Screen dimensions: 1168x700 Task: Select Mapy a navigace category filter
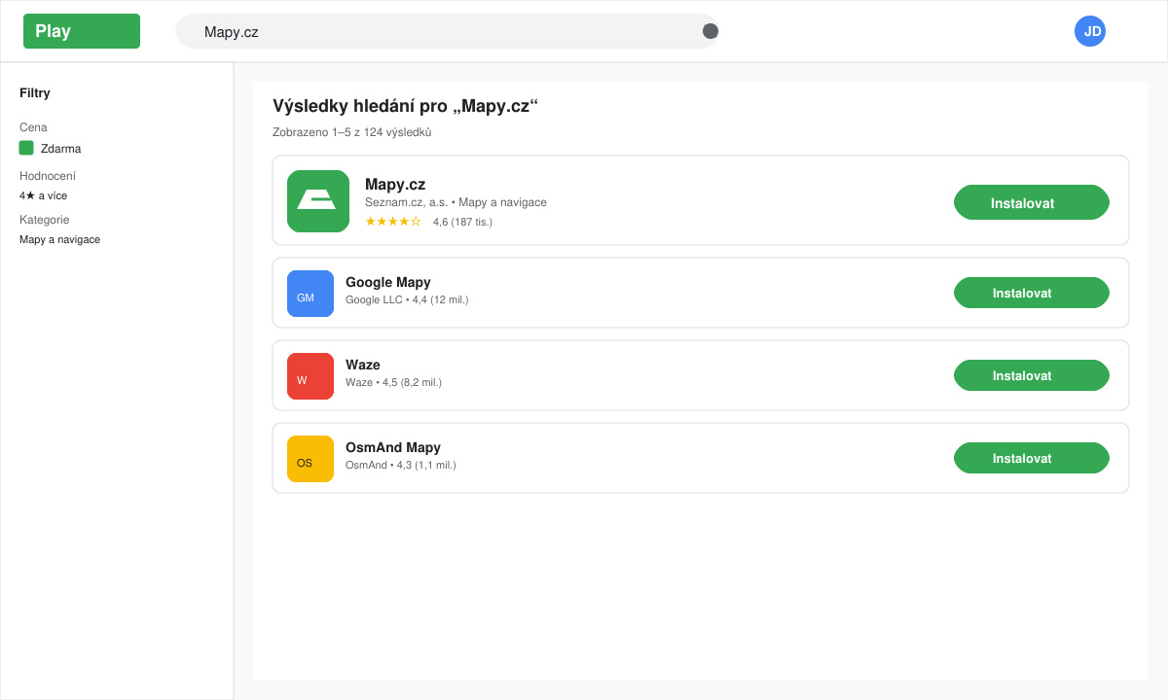pos(59,239)
